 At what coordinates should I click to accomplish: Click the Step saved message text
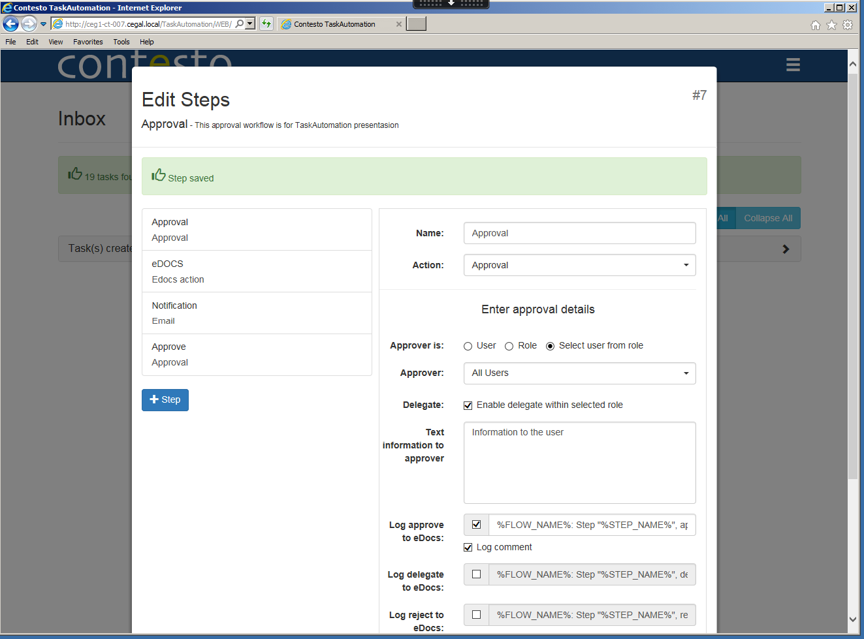point(191,178)
